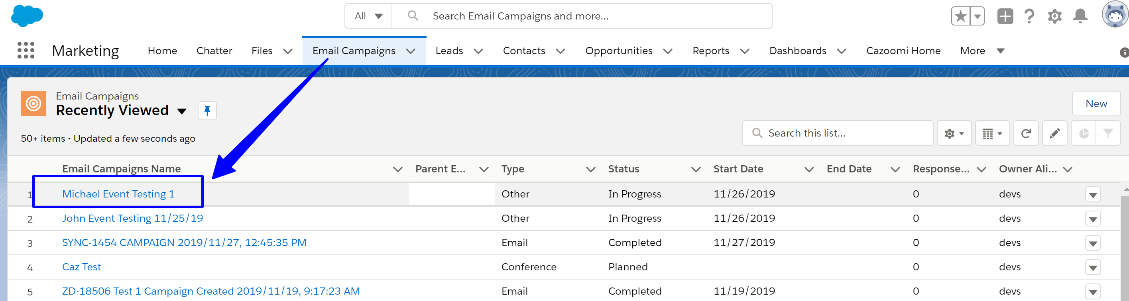Open End Date column chevron menu
This screenshot has height=301, width=1129.
tap(895, 169)
